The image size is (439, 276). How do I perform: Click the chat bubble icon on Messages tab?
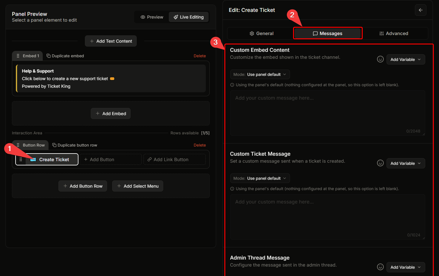(315, 34)
